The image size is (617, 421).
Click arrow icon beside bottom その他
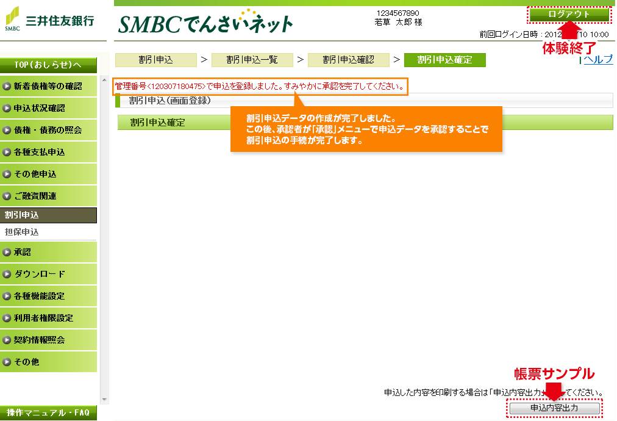[7, 362]
